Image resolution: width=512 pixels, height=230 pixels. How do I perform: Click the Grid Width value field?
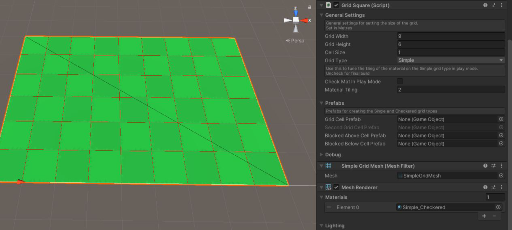[451, 36]
